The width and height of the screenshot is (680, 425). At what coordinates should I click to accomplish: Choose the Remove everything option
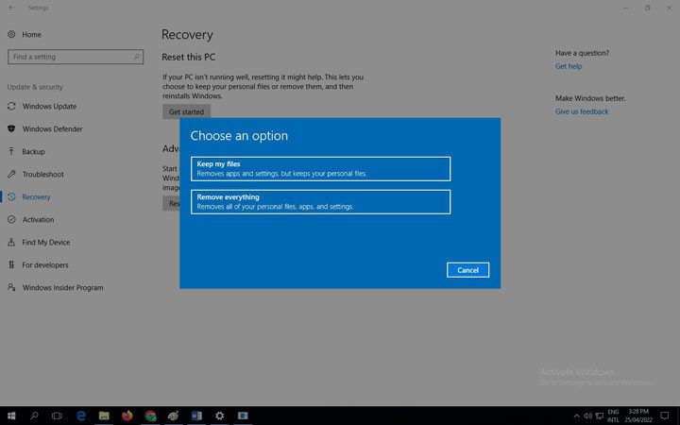[320, 202]
